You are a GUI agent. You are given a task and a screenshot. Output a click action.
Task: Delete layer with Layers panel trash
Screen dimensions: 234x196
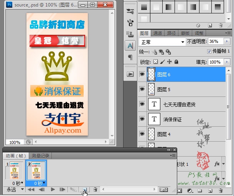[x=221, y=191]
